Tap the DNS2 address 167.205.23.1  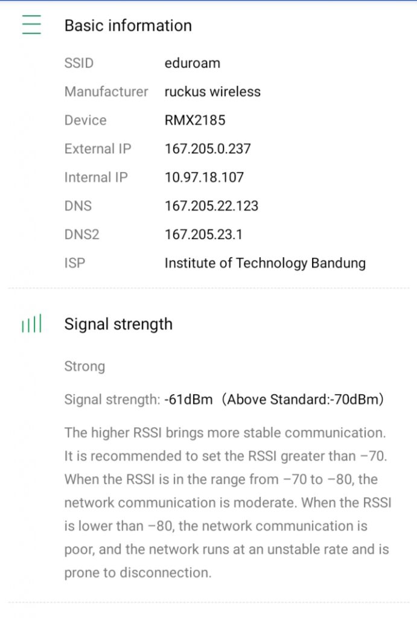203,234
